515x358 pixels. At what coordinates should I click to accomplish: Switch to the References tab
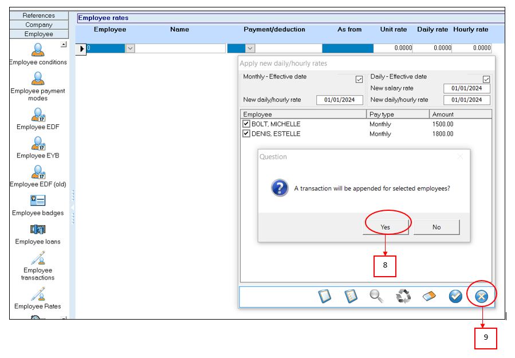pos(39,15)
